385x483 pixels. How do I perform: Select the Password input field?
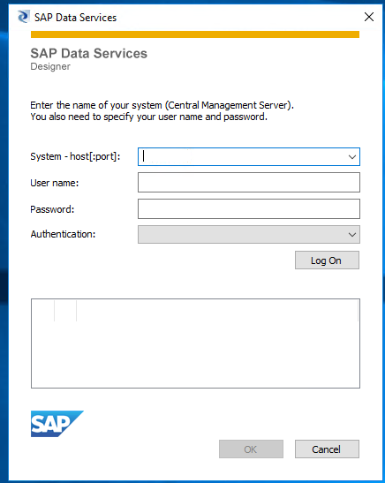[249, 209]
